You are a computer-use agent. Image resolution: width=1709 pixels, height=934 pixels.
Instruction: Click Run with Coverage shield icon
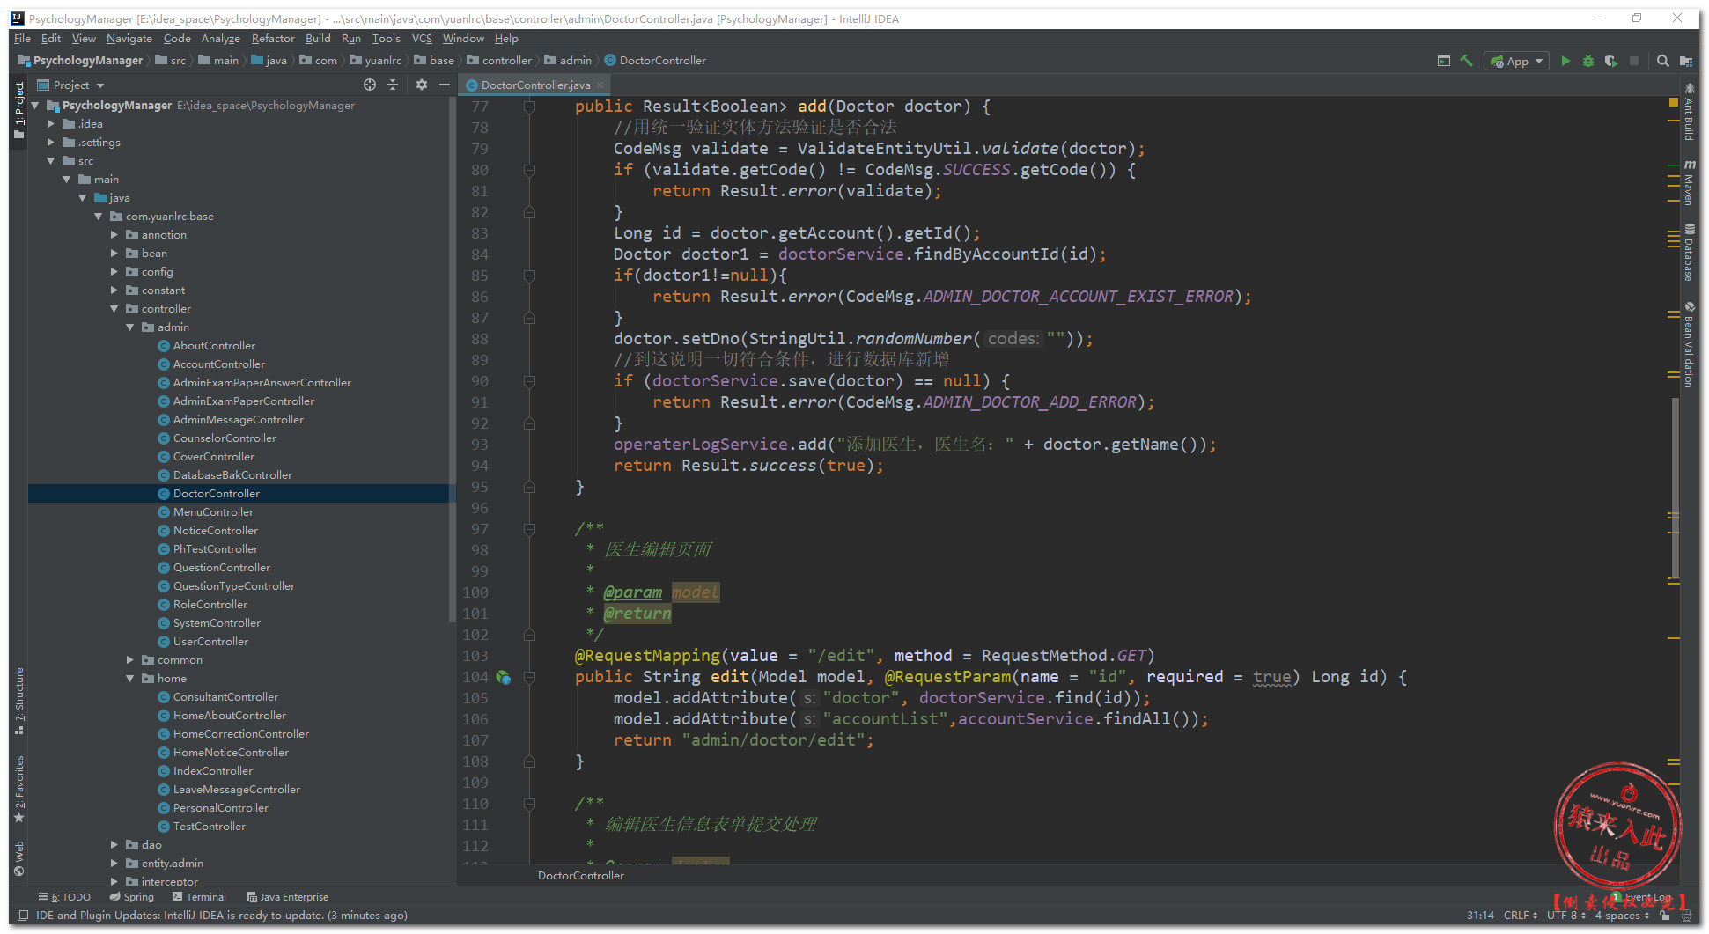coord(1610,61)
